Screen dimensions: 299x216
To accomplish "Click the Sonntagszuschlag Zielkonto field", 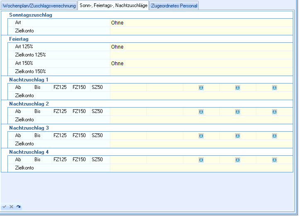I will [201, 31].
